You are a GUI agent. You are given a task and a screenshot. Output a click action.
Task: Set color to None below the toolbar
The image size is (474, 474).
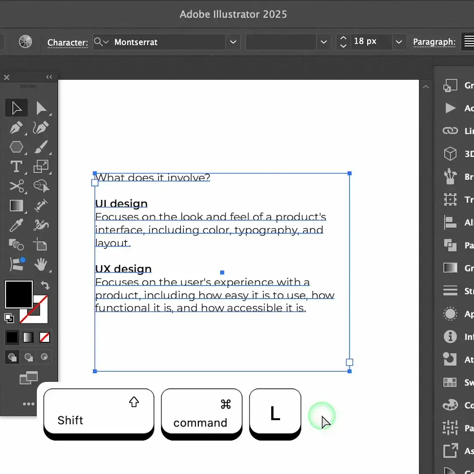[43, 337]
